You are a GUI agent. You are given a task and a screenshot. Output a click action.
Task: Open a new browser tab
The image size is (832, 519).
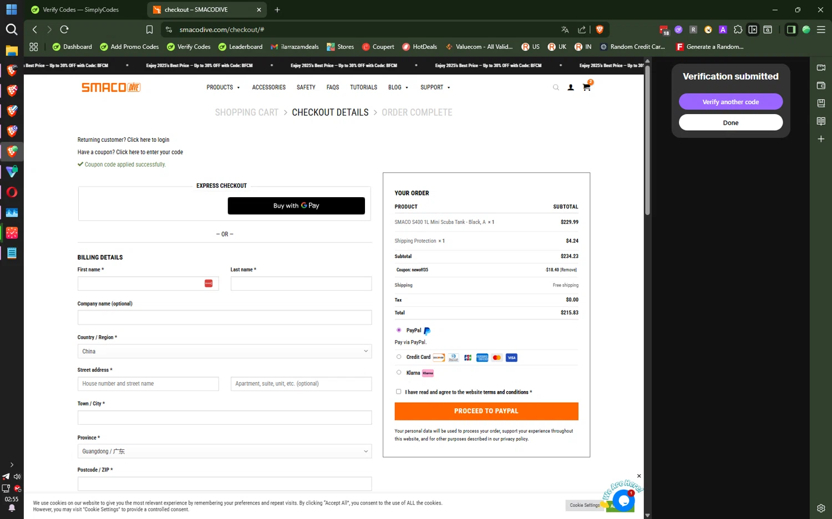[x=277, y=9]
